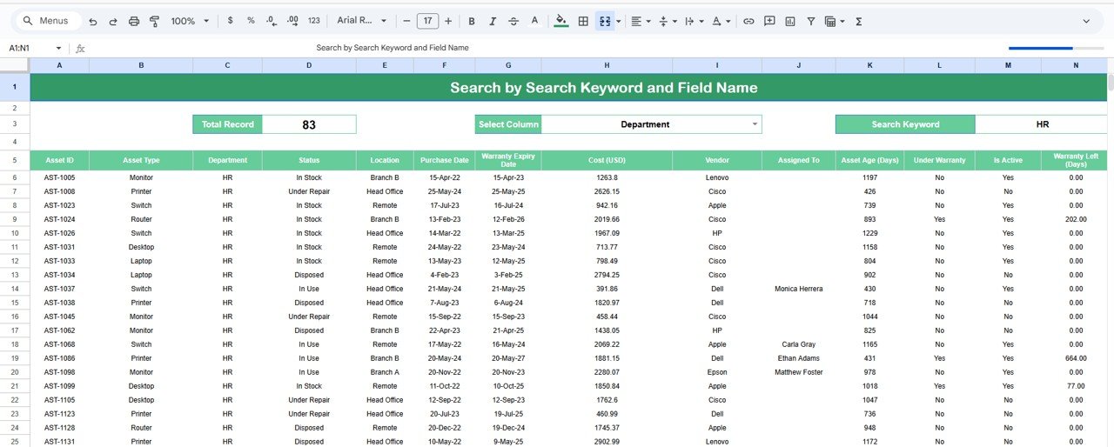Click the Insert chart icon
The image size is (1114, 447).
click(x=790, y=21)
